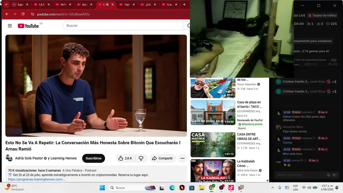Open the santos user avatar in chat

click(279, 161)
